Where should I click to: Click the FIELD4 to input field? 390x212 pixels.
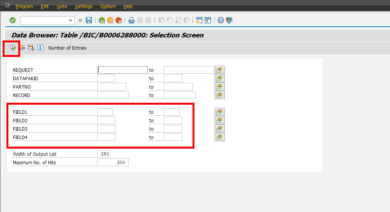click(x=173, y=137)
